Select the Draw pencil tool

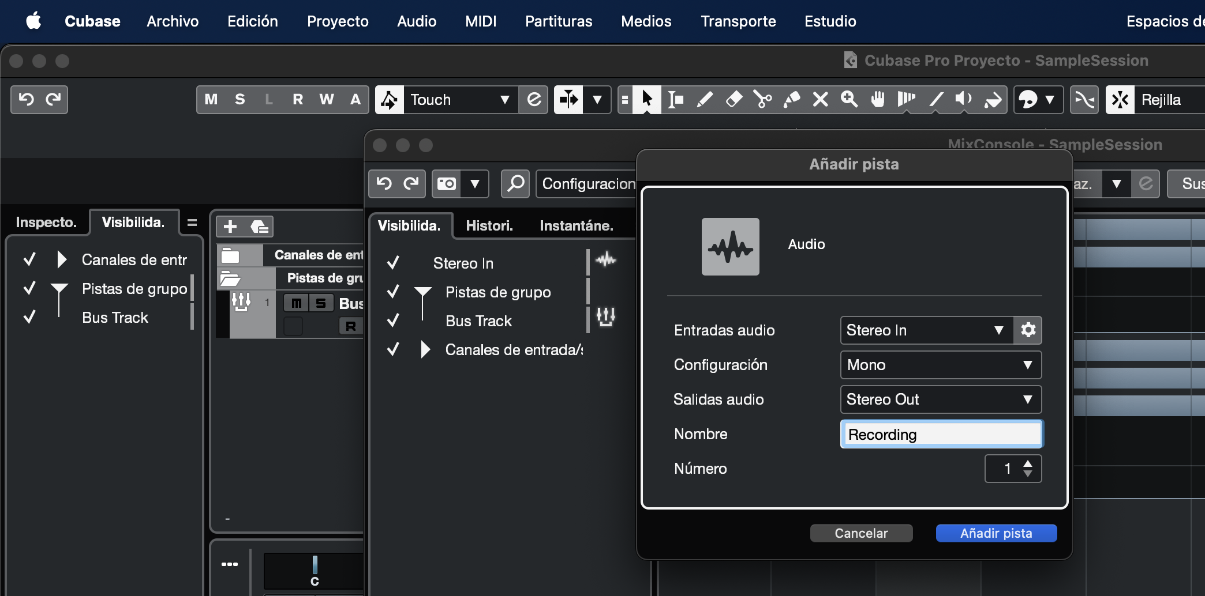point(705,100)
